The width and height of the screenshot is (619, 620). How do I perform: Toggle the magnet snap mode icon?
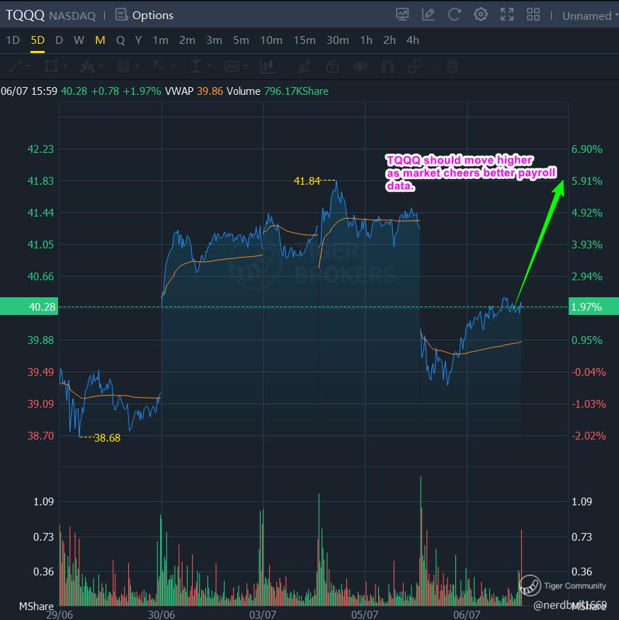[x=387, y=66]
